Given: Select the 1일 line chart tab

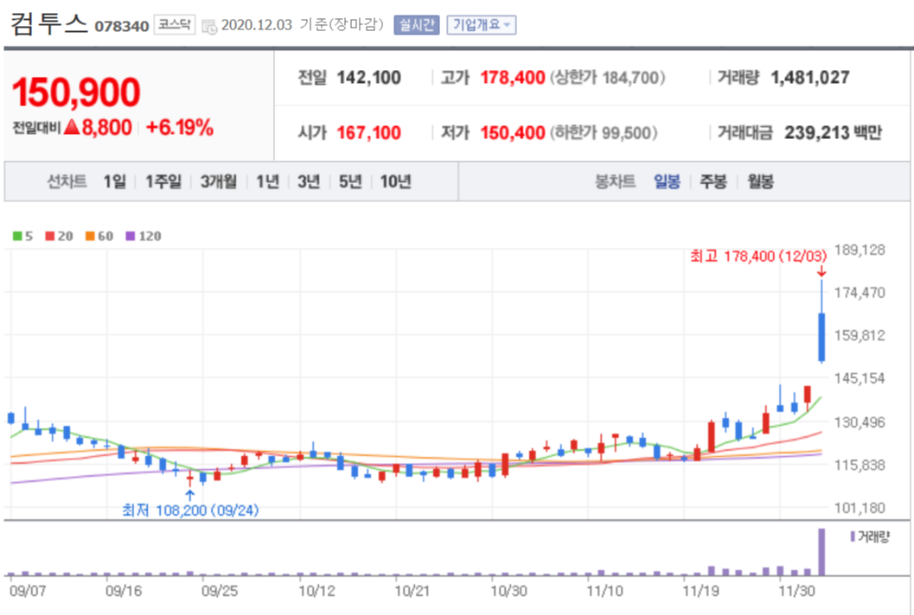Looking at the screenshot, I should 114,181.
